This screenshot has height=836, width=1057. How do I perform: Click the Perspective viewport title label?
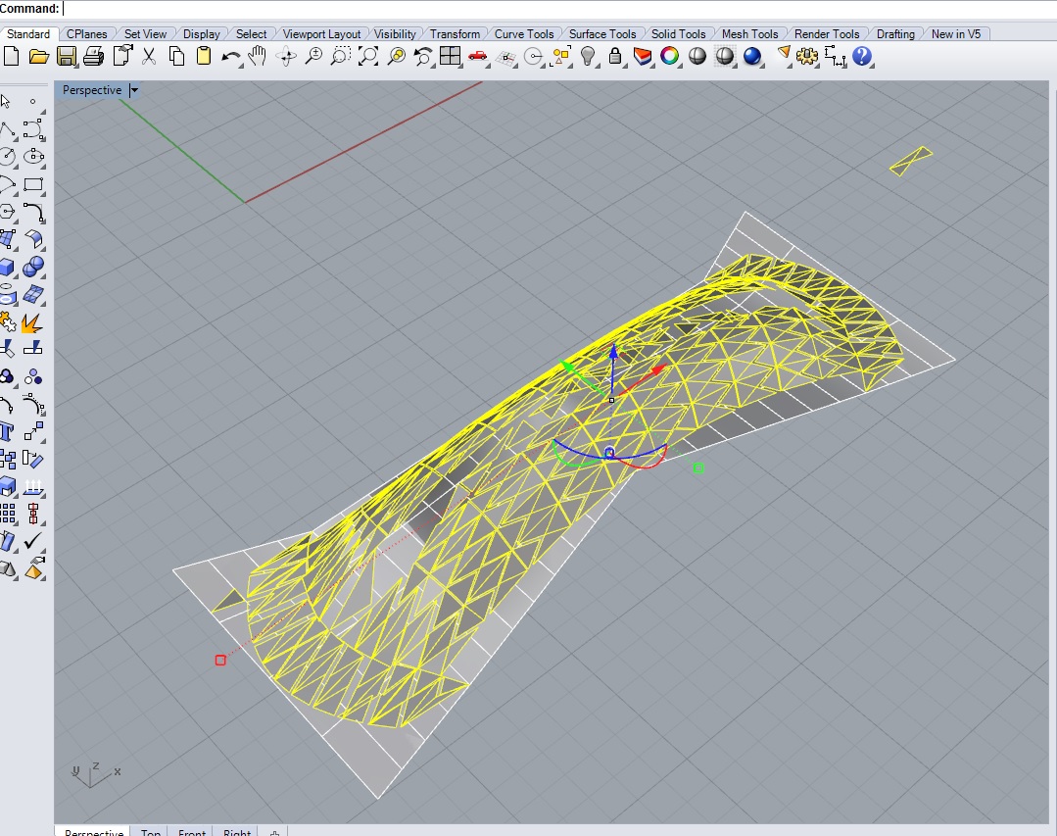pyautogui.click(x=92, y=90)
